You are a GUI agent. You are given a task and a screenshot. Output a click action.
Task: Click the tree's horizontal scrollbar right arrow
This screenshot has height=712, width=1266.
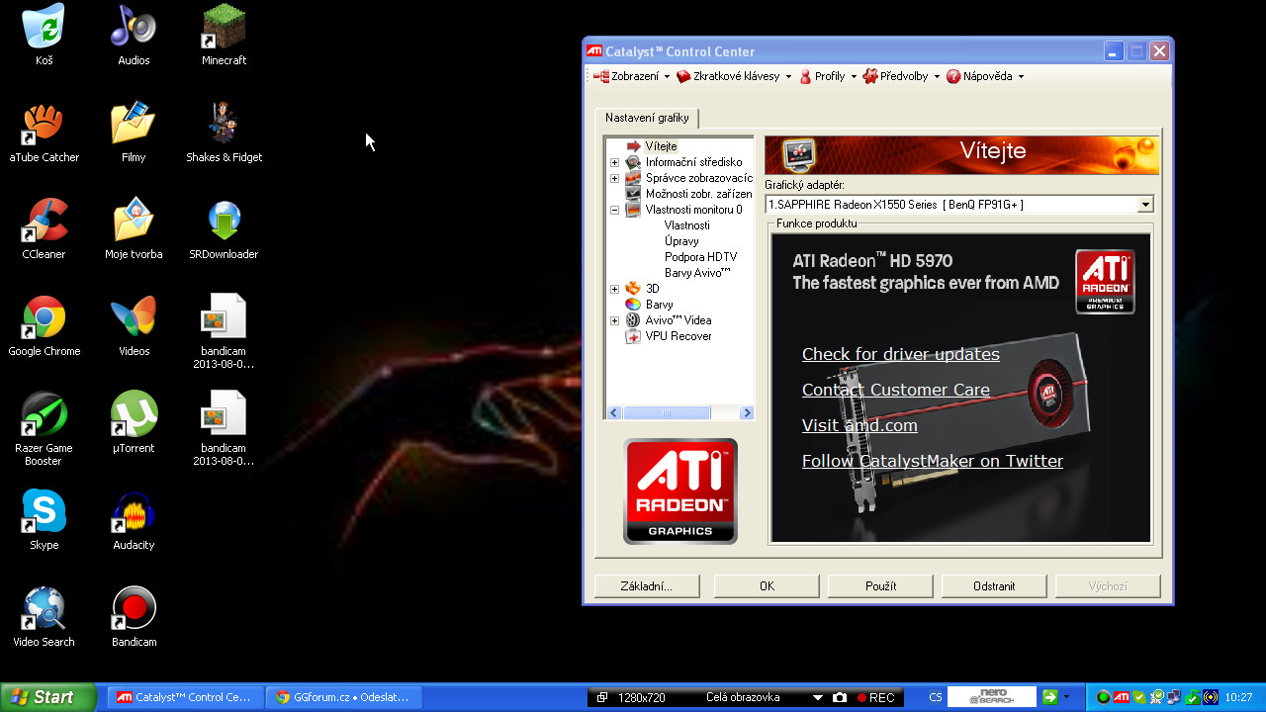tap(747, 412)
